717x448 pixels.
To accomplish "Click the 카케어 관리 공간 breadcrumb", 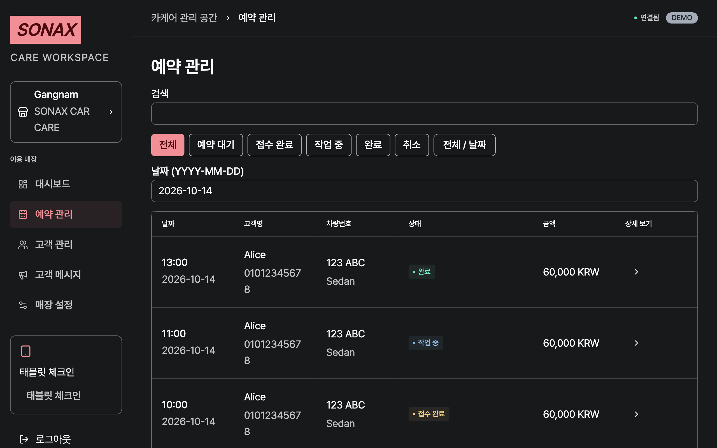I will pos(184,18).
